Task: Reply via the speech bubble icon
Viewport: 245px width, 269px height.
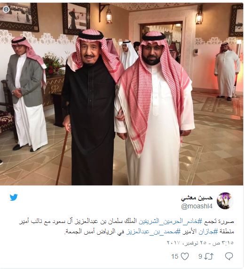Action: click(x=229, y=256)
